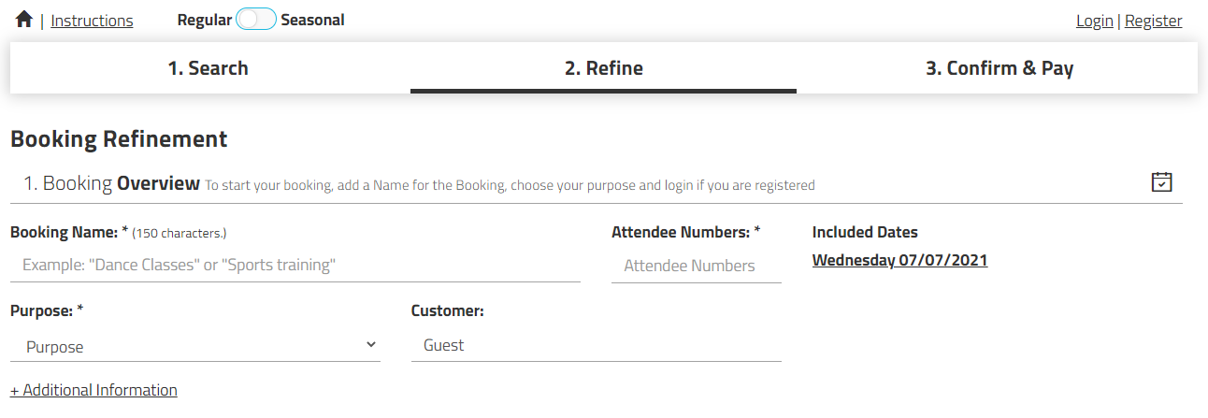
Task: Click the Login link
Action: [x=1094, y=21]
